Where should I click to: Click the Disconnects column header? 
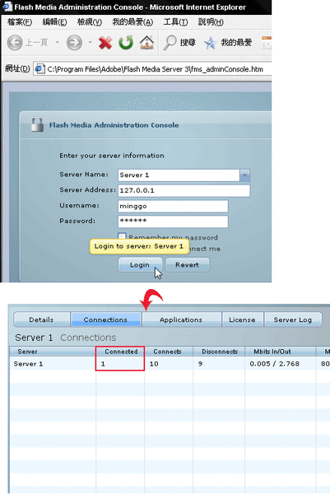219,352
